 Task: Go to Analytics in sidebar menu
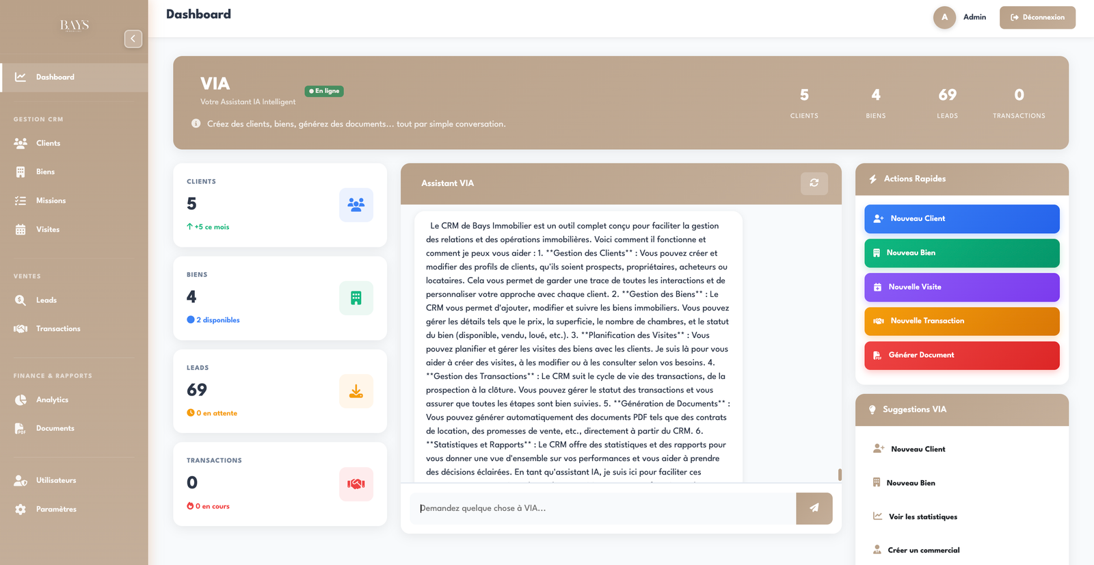[52, 400]
